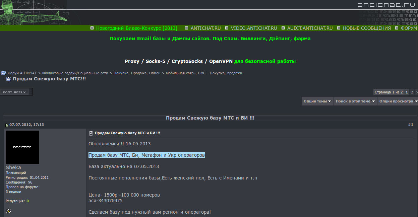Click the Регистрация: 01.04.2011 line
The height and width of the screenshot is (217, 418).
27,177
